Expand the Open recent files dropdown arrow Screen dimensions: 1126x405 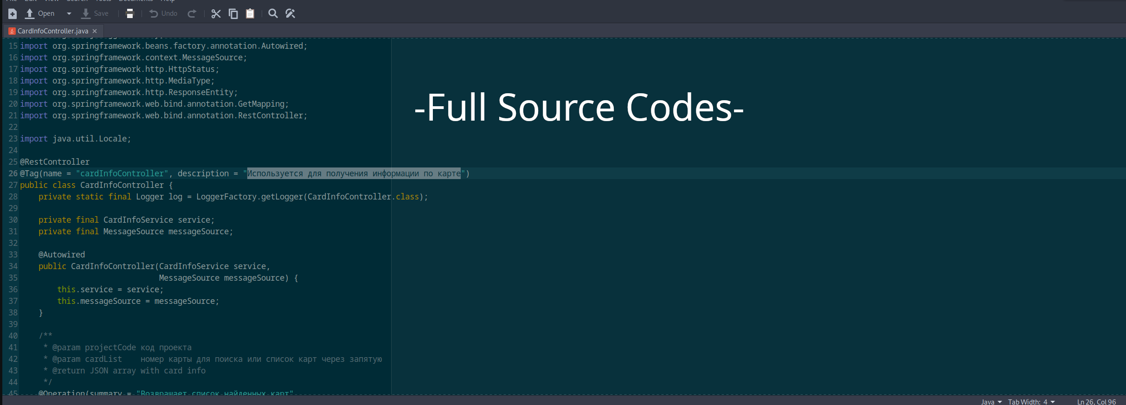tap(69, 14)
